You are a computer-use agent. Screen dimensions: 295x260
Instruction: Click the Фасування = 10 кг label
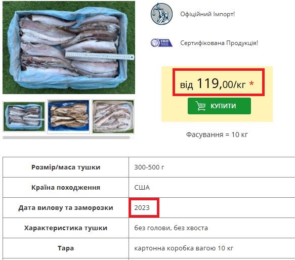click(x=217, y=135)
